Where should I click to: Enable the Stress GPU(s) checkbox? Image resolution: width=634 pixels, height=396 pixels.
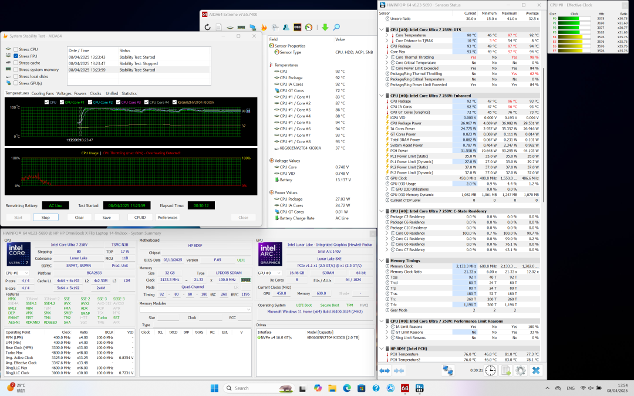pos(16,83)
